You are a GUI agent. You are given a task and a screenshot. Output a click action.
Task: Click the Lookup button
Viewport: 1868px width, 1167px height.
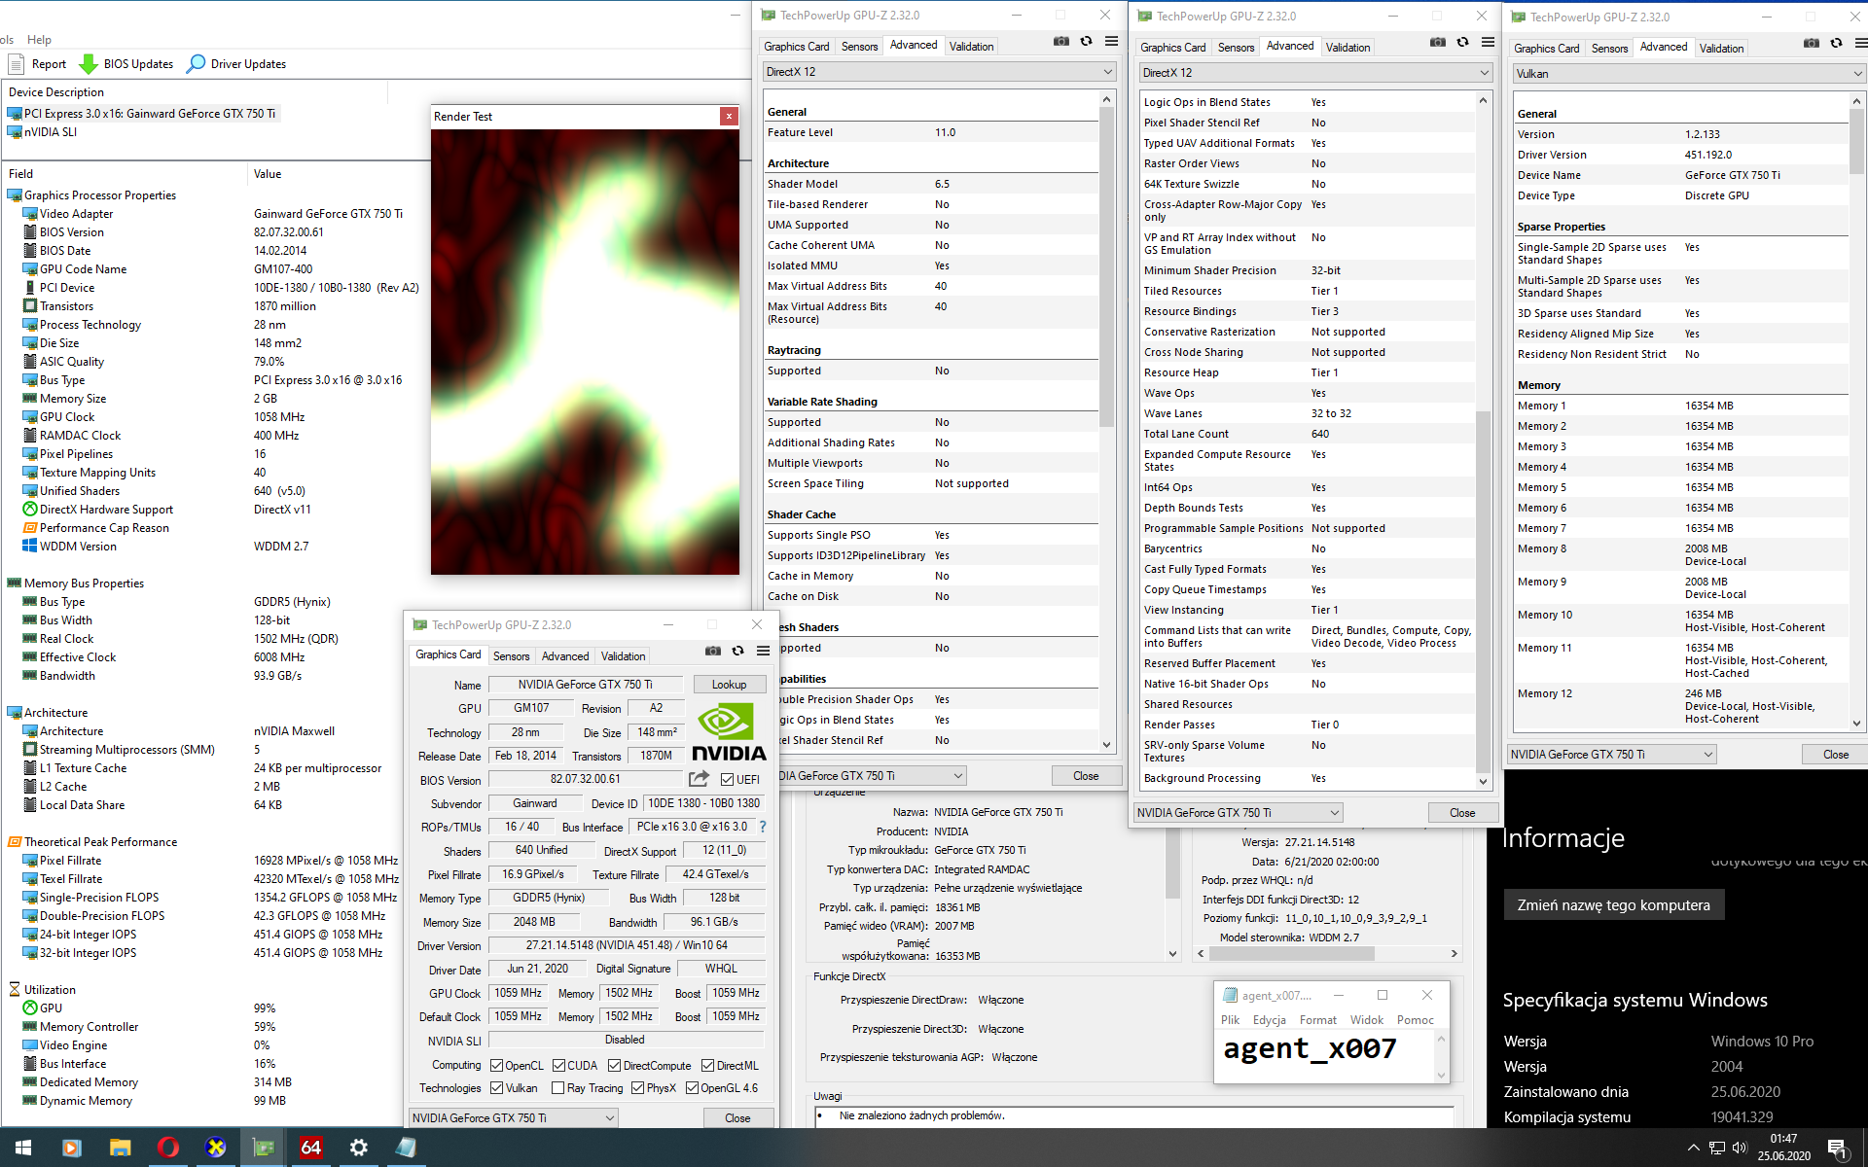(729, 685)
